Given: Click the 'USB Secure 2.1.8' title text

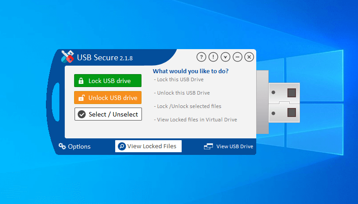Looking at the screenshot, I should click(x=104, y=58).
